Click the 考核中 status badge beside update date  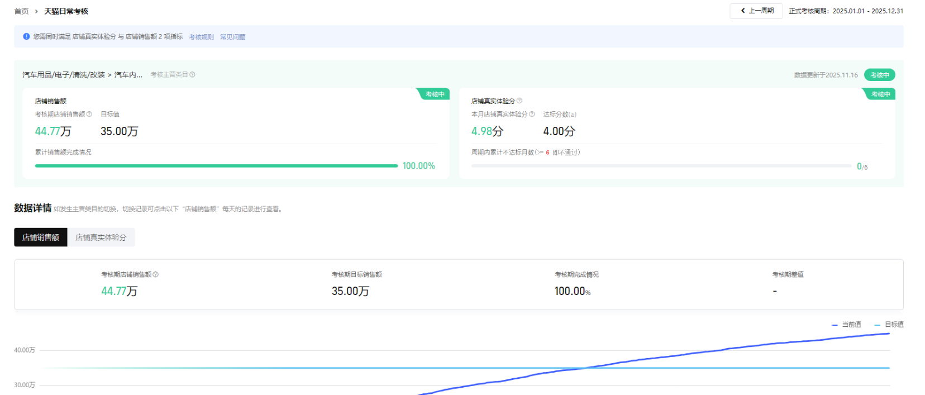(879, 75)
